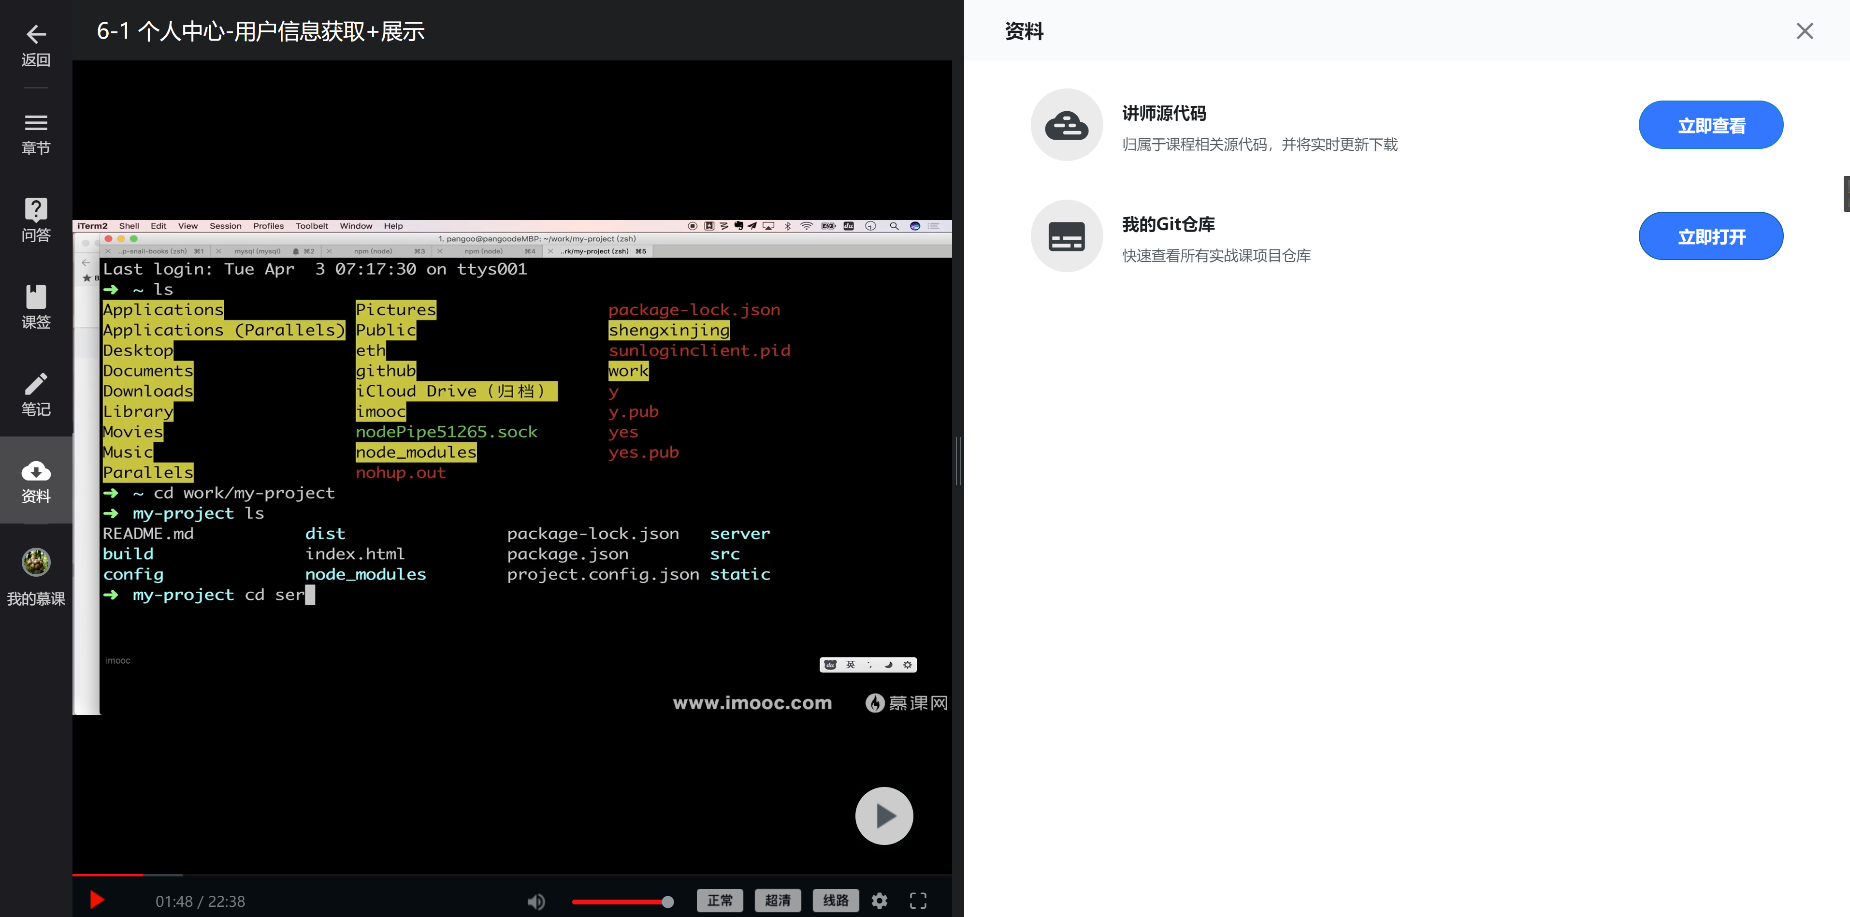Click the 我的Git仓库 title text
Viewport: 1850px width, 917px height.
click(x=1168, y=225)
